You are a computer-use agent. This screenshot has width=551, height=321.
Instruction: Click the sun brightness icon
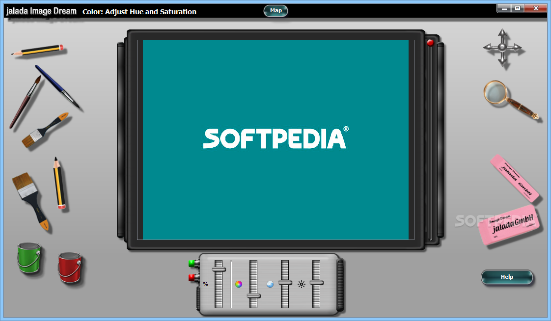(301, 284)
